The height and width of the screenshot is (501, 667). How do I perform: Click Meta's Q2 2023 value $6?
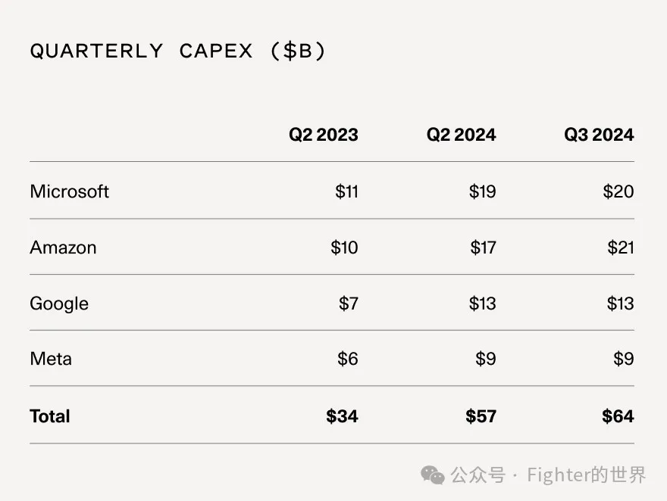(348, 359)
